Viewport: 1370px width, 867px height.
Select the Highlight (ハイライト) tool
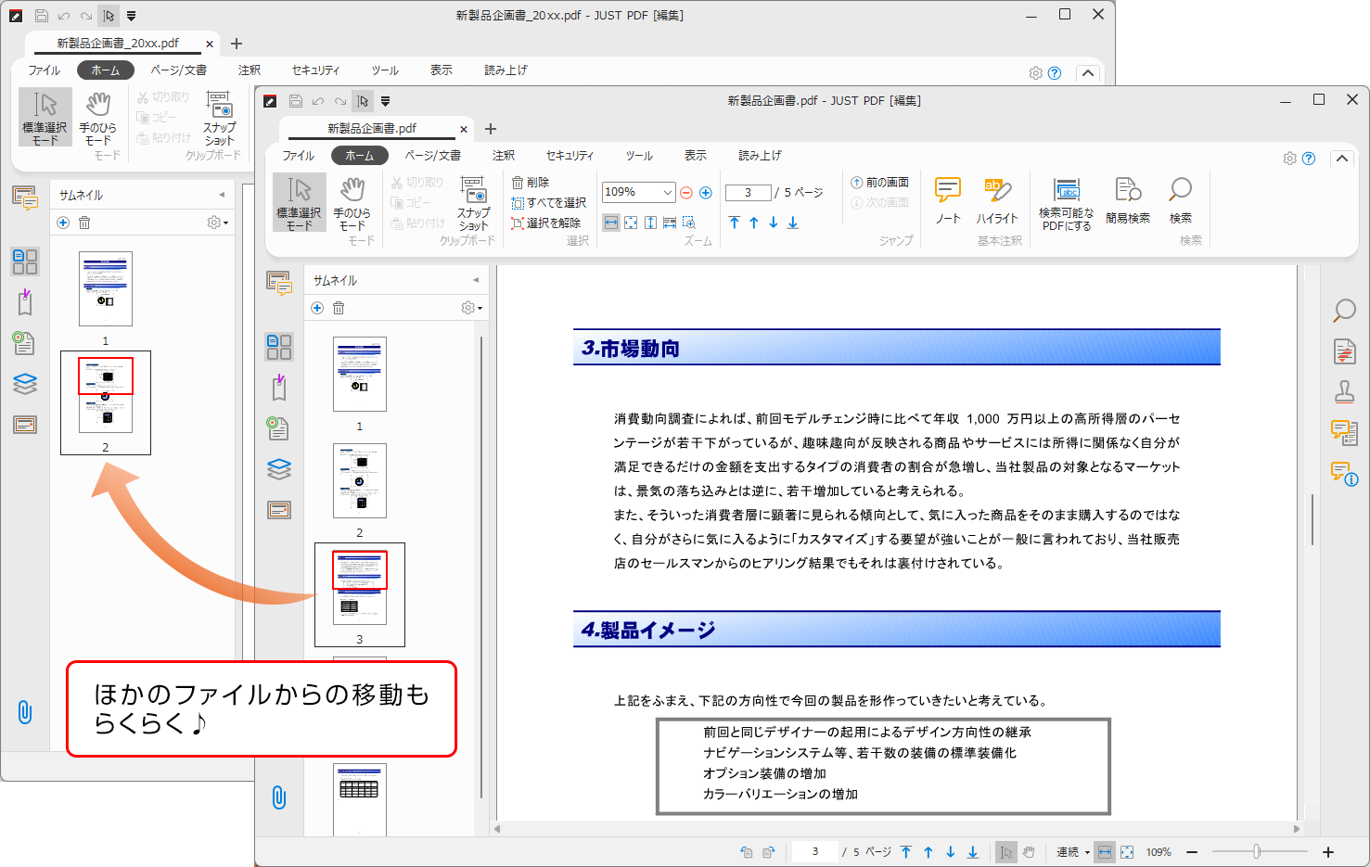click(x=997, y=200)
